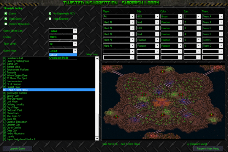Open Start position dropdown showing 4
Screen dimensions: 228x152
point(192,34)
